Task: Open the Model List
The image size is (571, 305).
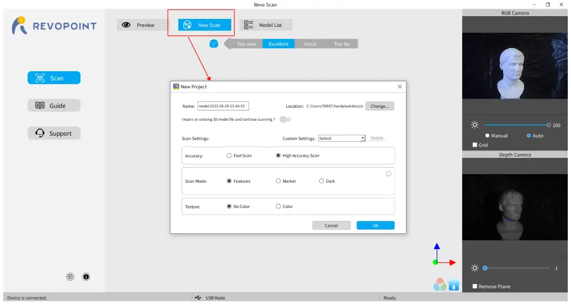Action: pos(266,25)
